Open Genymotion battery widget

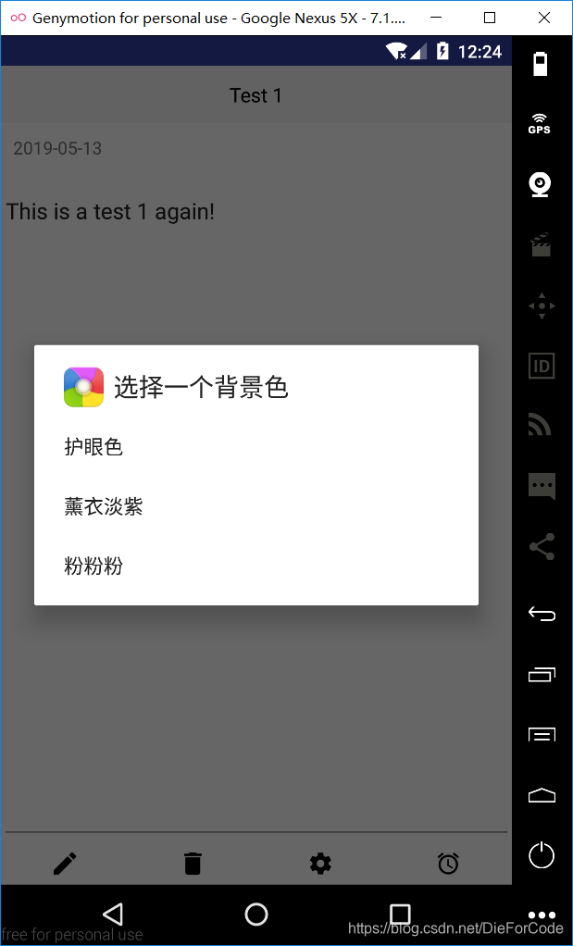tap(541, 64)
